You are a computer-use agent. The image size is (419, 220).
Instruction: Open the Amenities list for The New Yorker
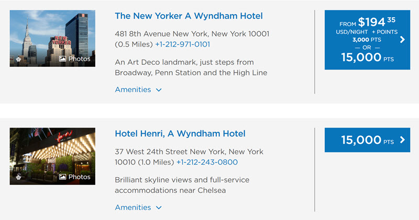(x=138, y=89)
